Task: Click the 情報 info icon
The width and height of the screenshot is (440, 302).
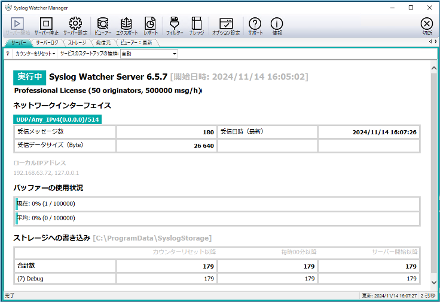Action: pyautogui.click(x=277, y=24)
